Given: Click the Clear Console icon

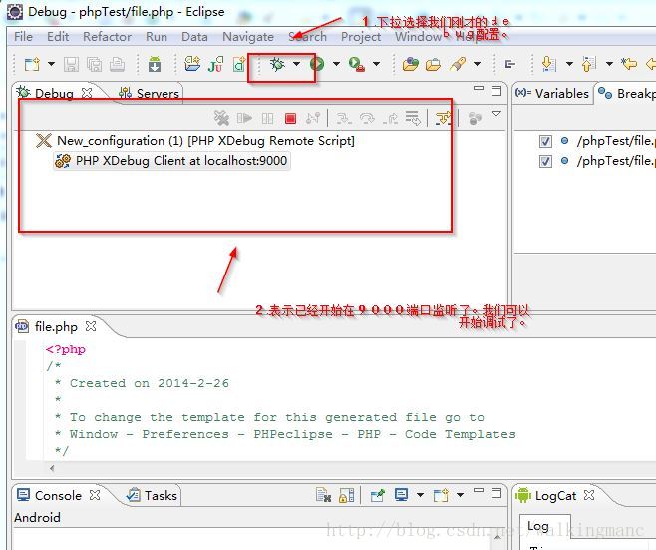Looking at the screenshot, I should point(323,495).
